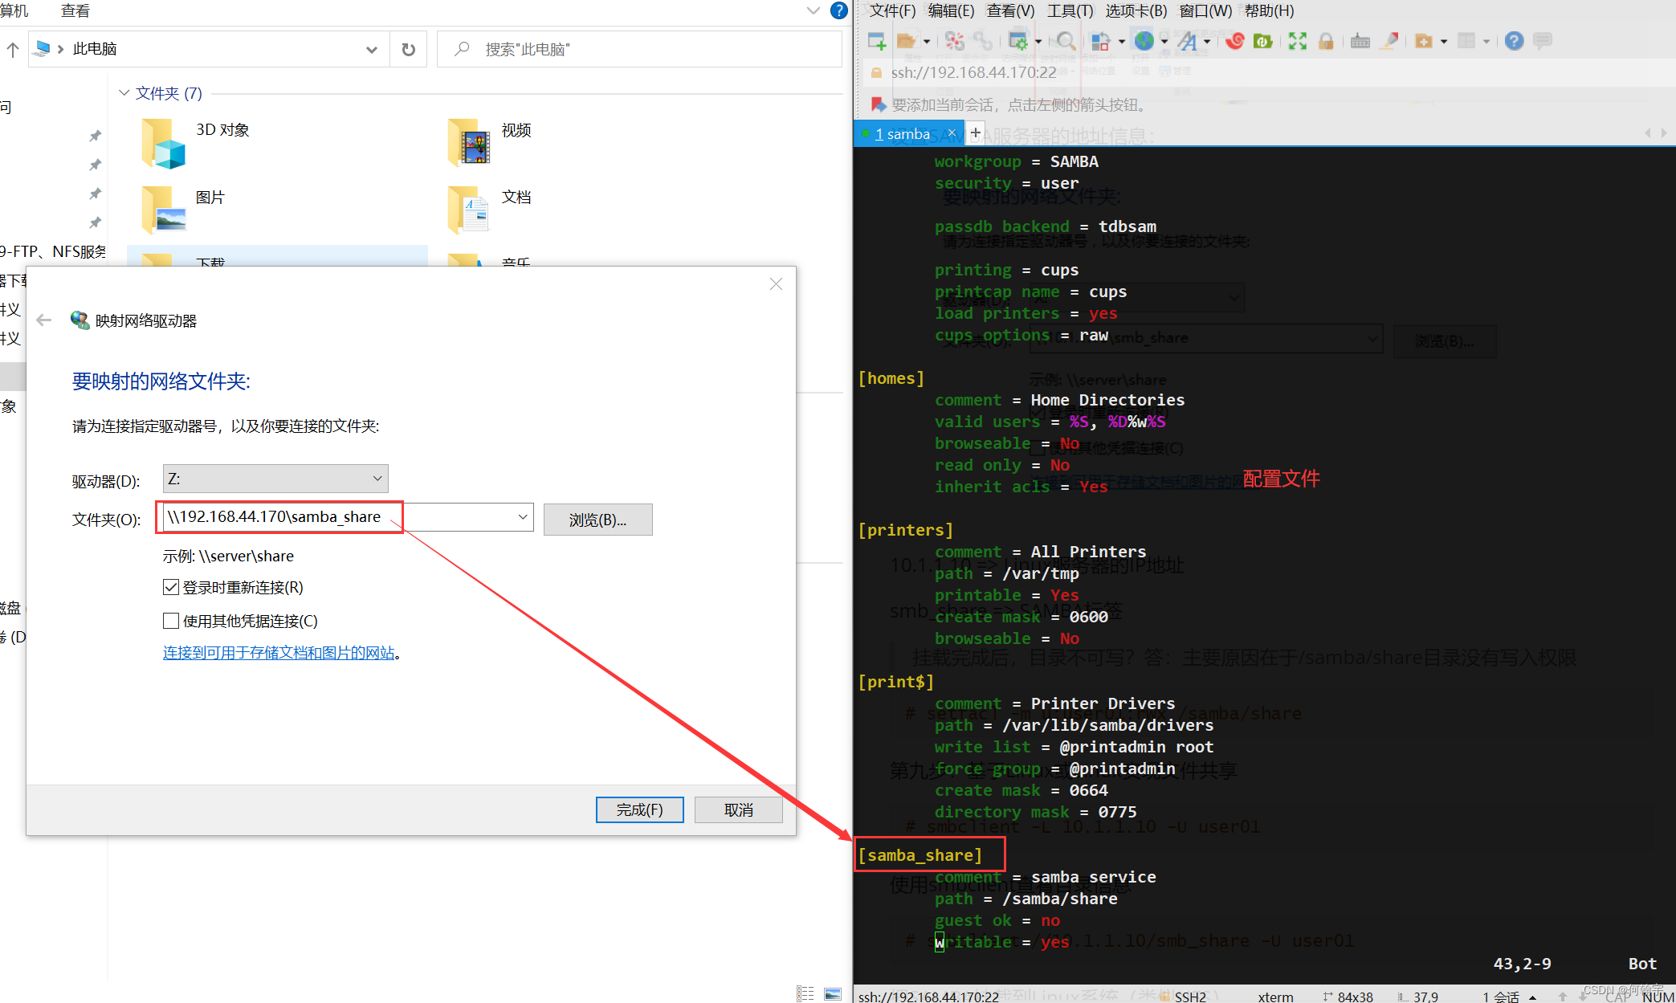Click the lock screen padlock icon in Xshell
Screen dimensions: 1676x1003
[1326, 41]
